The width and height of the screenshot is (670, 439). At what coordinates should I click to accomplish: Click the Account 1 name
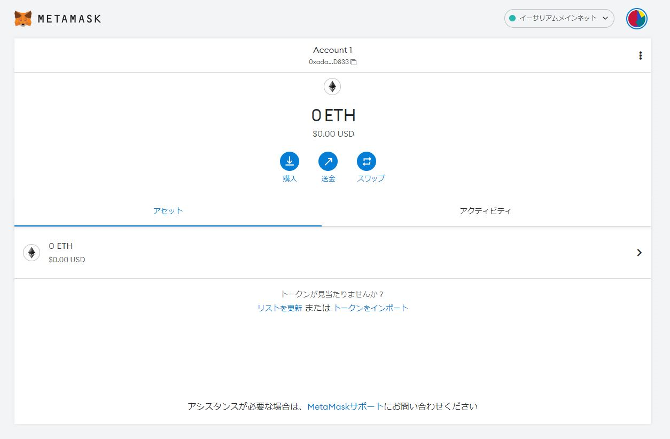(x=332, y=50)
